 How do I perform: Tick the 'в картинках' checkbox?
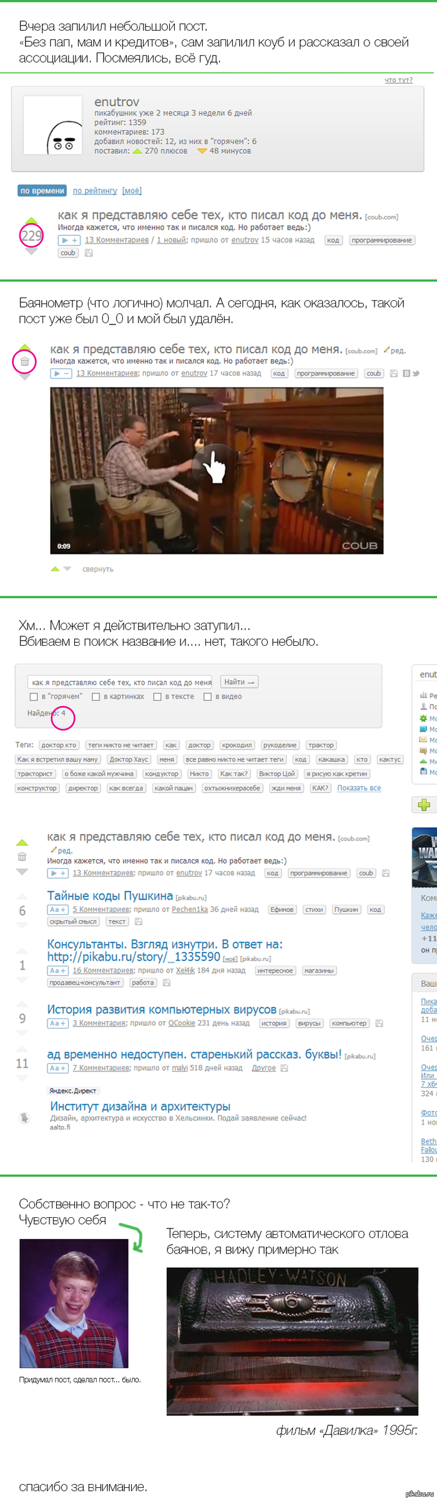point(96,696)
